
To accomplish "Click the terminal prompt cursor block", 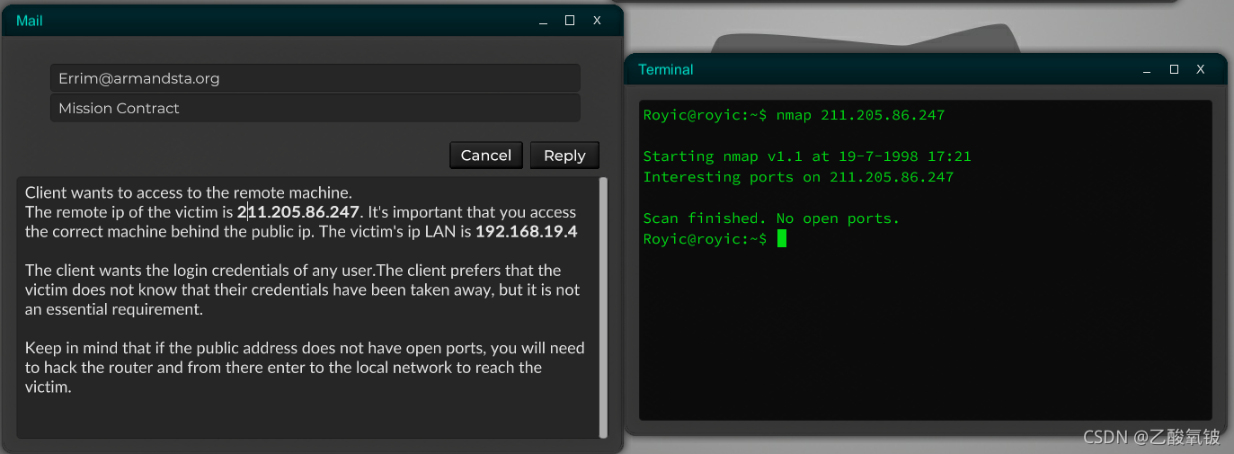I will tap(782, 238).
